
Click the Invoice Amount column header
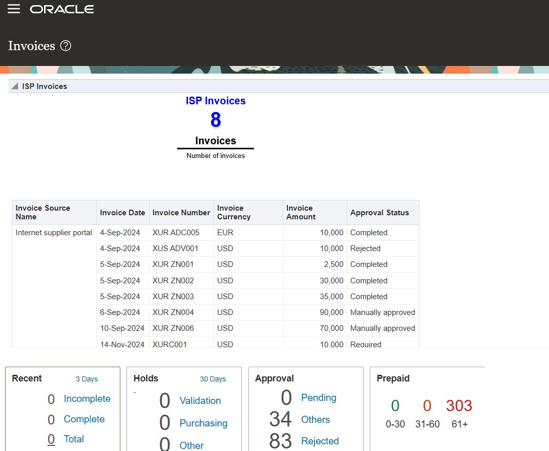point(301,212)
